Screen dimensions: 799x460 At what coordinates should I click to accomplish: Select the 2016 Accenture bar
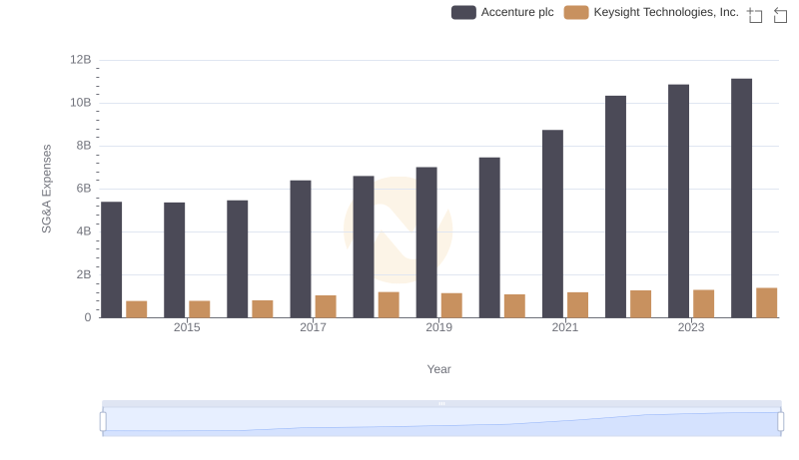238,259
